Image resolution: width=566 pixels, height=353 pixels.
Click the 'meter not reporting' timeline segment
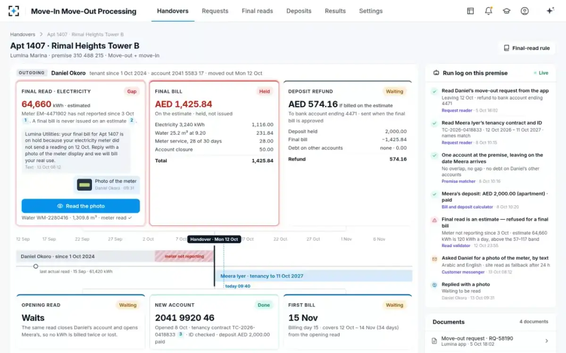(184, 257)
